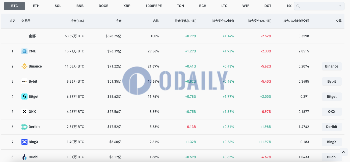
Task: Click CME's 15.71万 BTC holdings cell
Action: click(74, 51)
